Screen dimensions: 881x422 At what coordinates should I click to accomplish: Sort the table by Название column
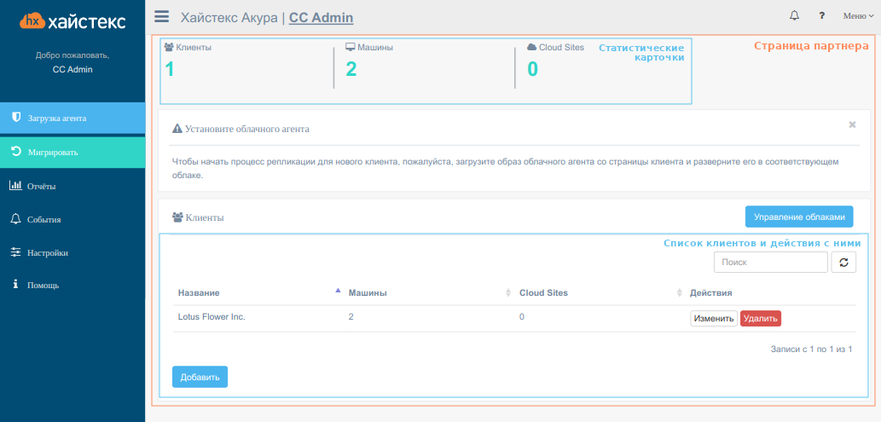click(256, 292)
